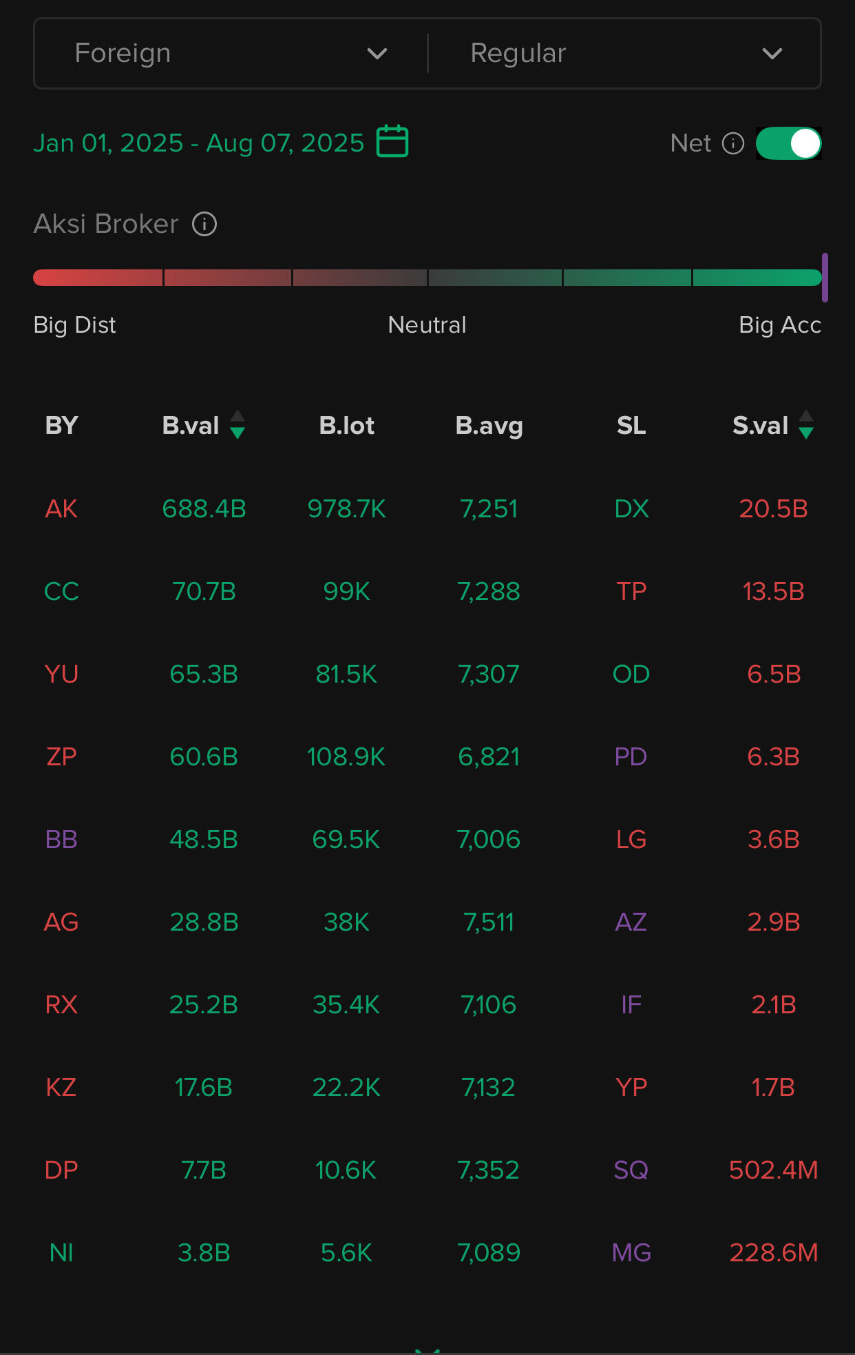Open seller broker DX
Screen dimensions: 855x1355
(631, 509)
